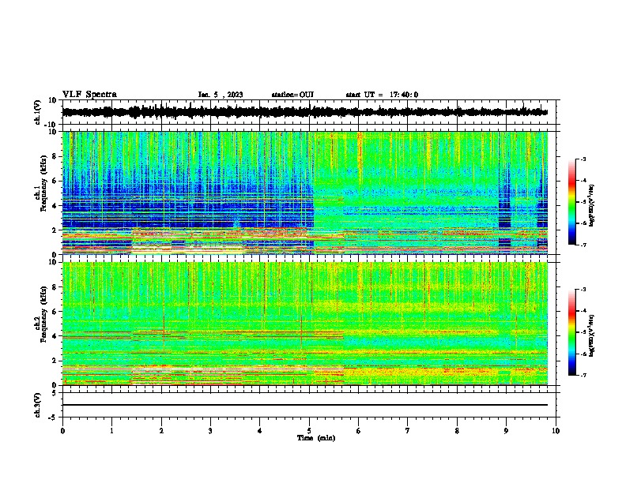
Task: Click time axis tick label "8"
Action: tap(457, 431)
